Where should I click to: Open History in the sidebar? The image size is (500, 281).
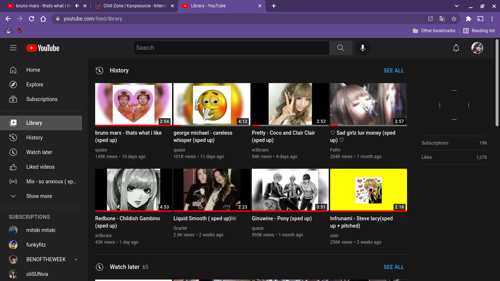coord(41,138)
